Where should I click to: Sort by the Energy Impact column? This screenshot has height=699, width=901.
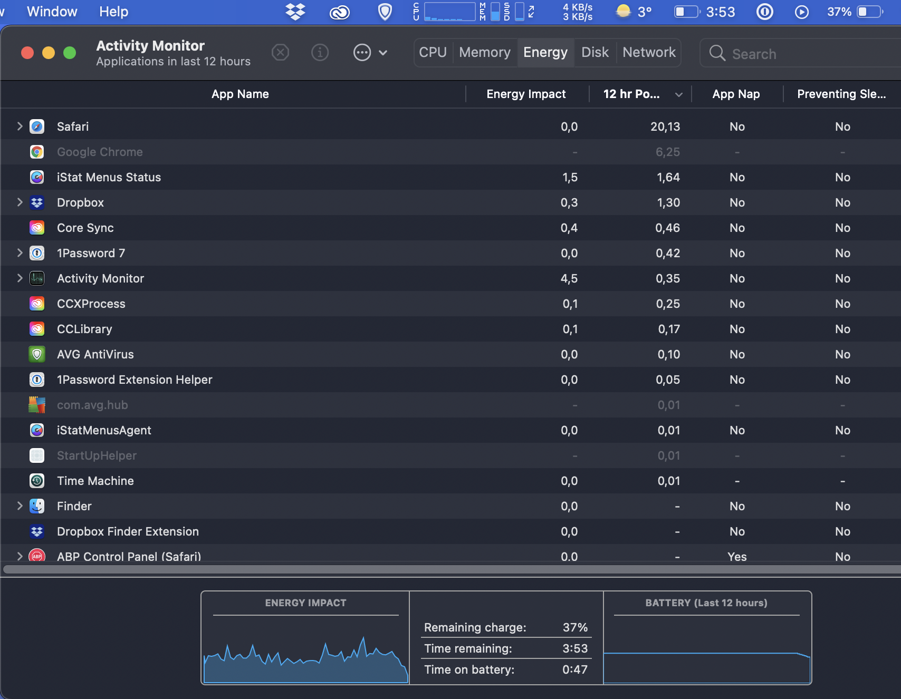525,94
